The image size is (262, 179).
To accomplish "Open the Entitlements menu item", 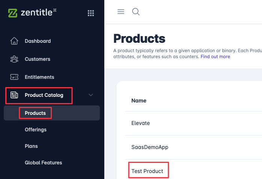I will pyautogui.click(x=39, y=77).
